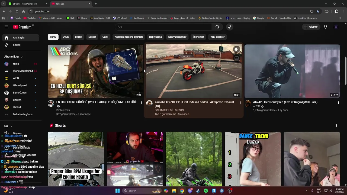Open the Ninja channel subscription
The height and width of the screenshot is (195, 347).
click(x=21, y=64)
